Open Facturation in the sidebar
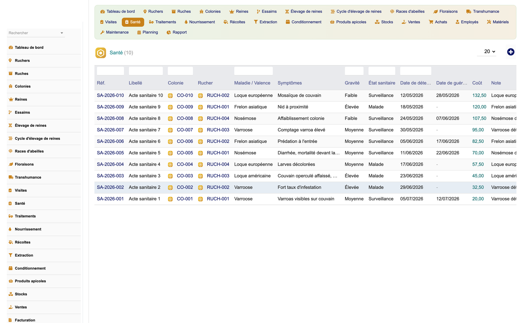Viewport: 522px width, 323px height. 25,320
